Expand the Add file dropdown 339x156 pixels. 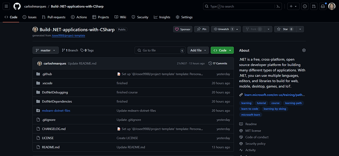pos(198,50)
